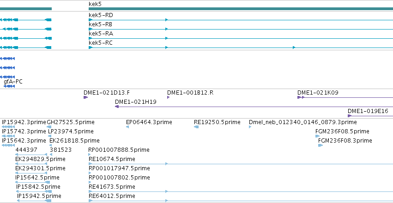This screenshot has width=393, height=203.
Task: Select the EK294829.5prime EST label
Action: [x=40, y=159]
